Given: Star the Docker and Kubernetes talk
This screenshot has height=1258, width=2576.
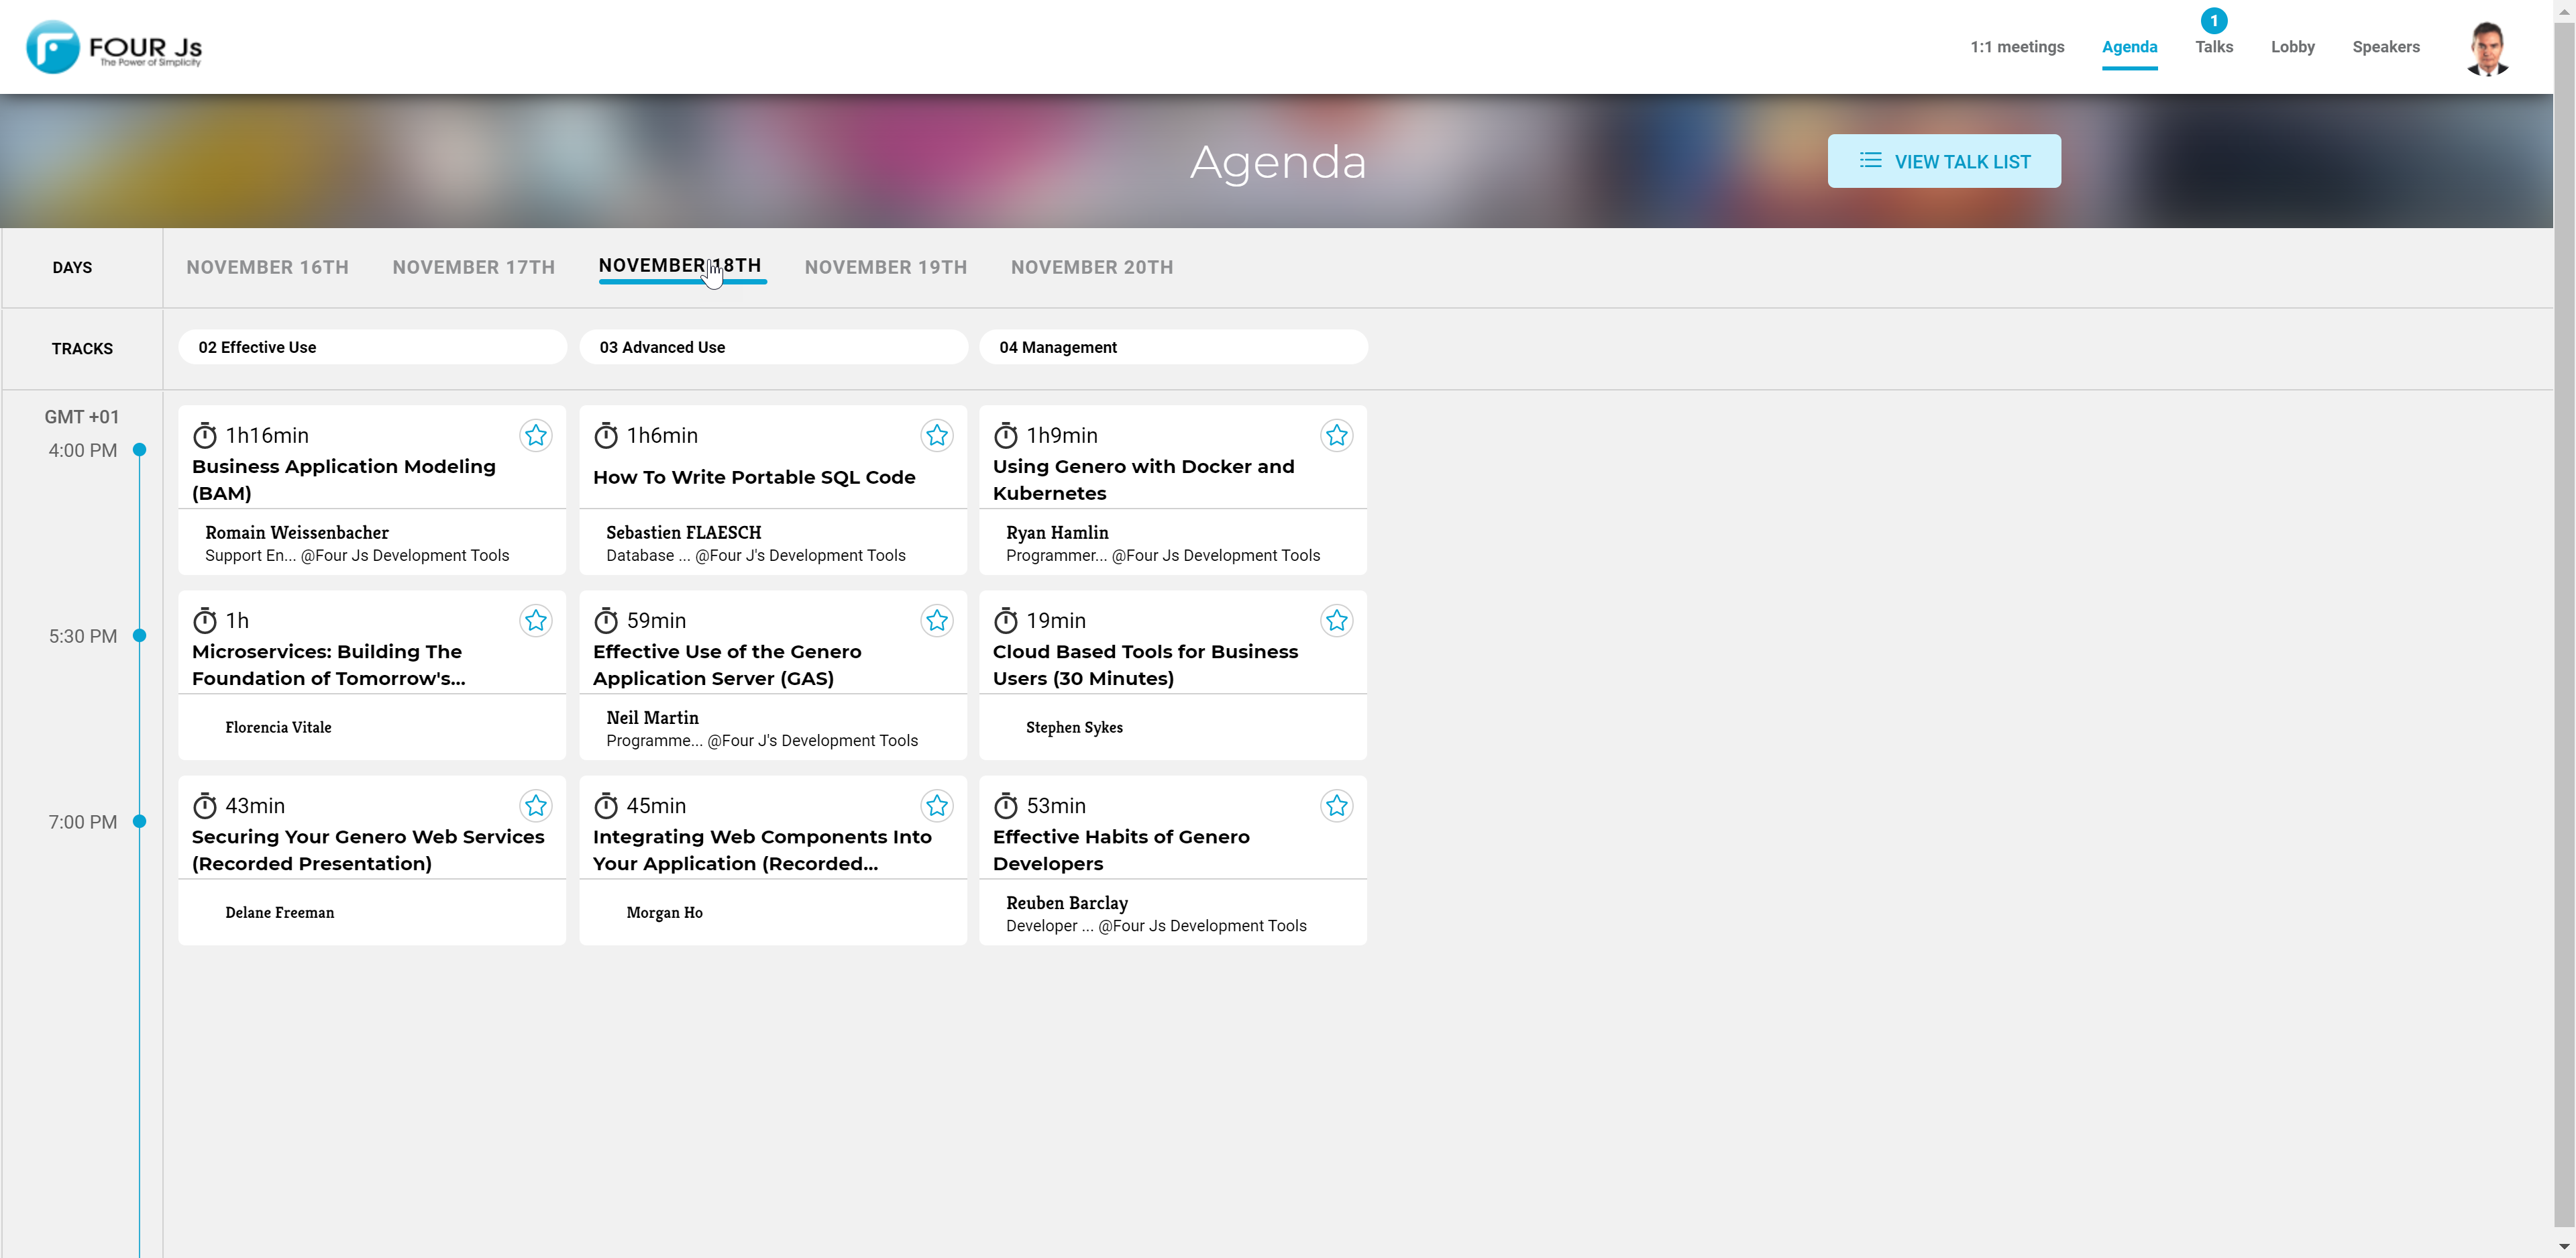Looking at the screenshot, I should (1337, 435).
